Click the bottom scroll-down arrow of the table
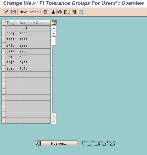Viewport: 147px width, 155px height. click(x=54, y=121)
